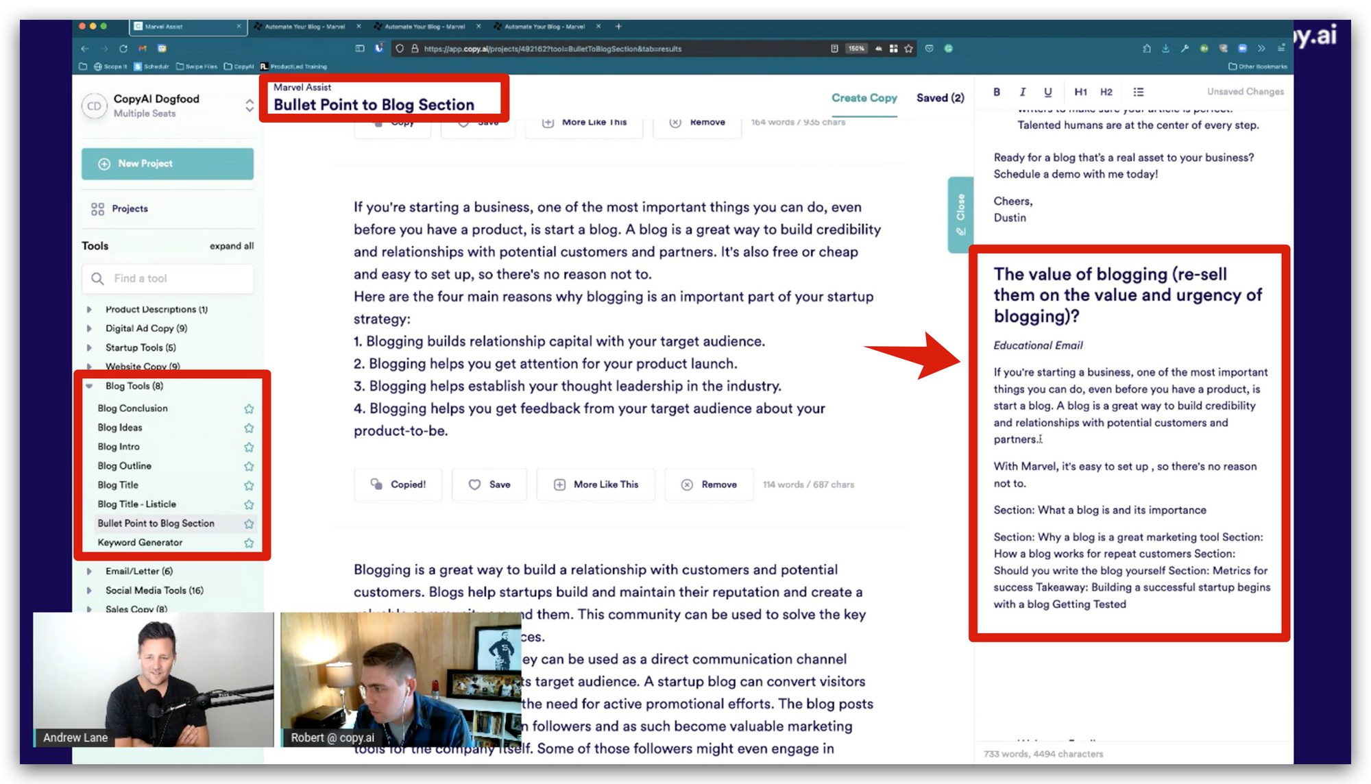Click the wrench developer tools icon

coord(1185,49)
